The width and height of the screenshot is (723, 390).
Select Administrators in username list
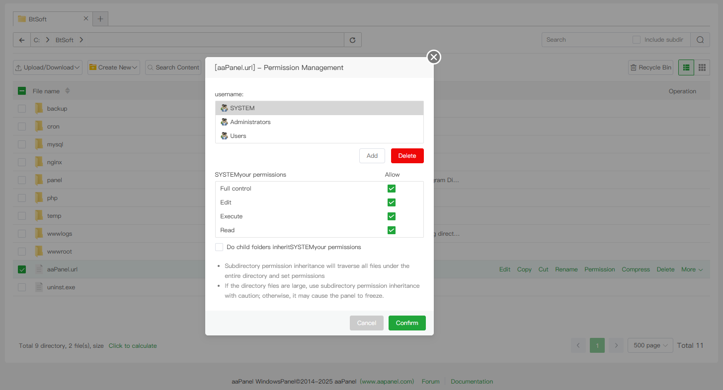tap(250, 122)
